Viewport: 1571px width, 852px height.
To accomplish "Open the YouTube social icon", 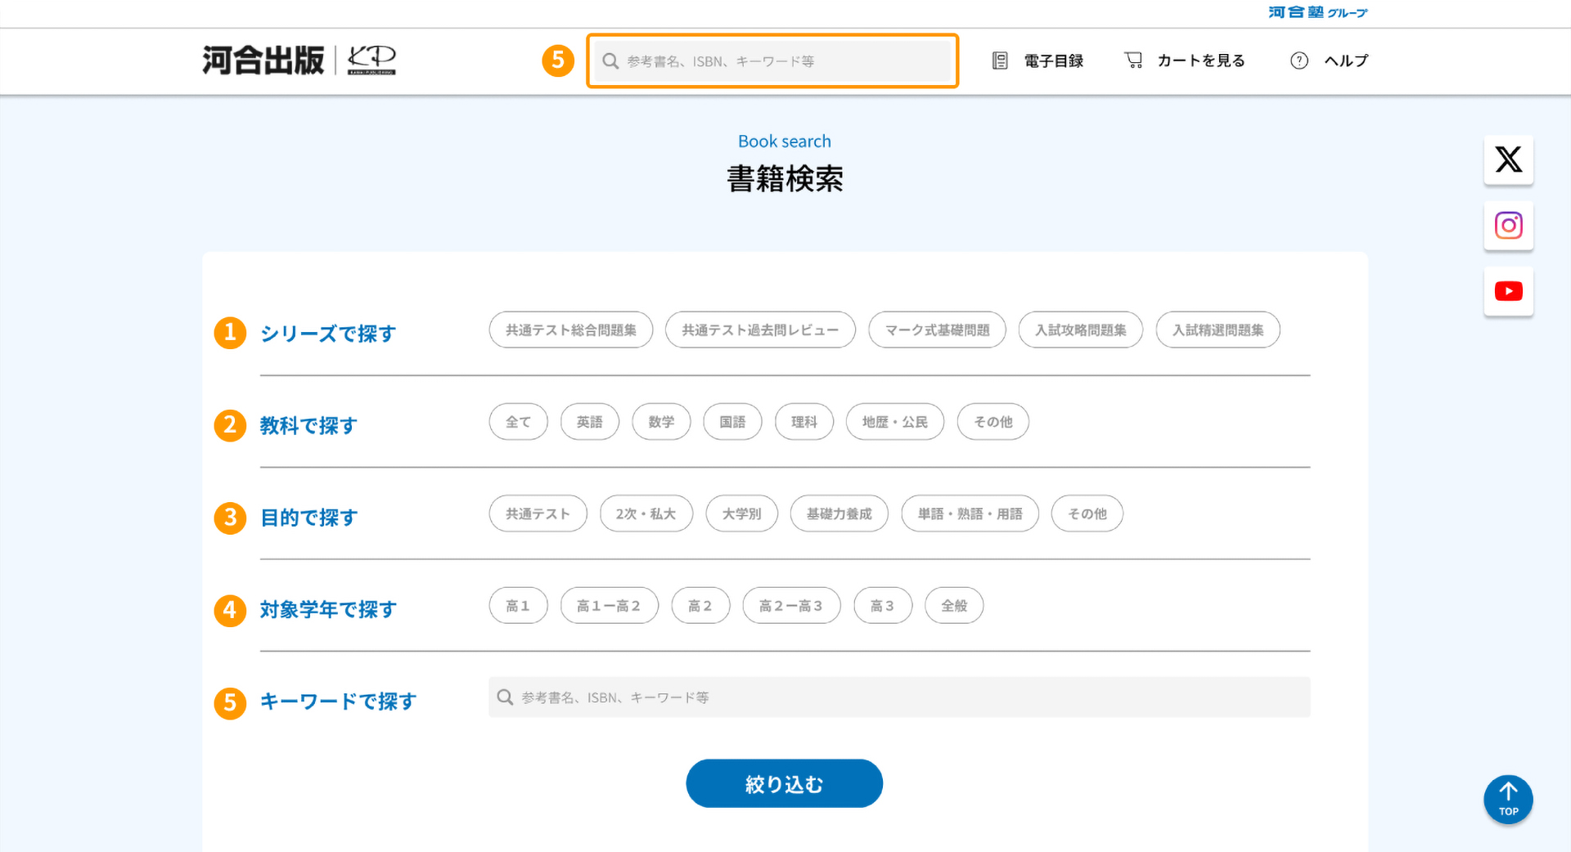I will (1508, 291).
